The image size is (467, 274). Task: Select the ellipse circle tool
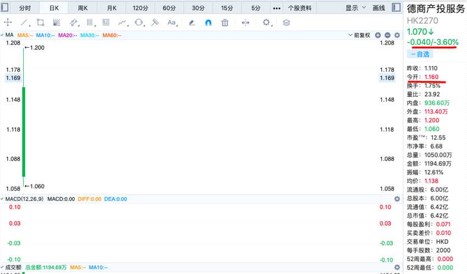(x=138, y=23)
